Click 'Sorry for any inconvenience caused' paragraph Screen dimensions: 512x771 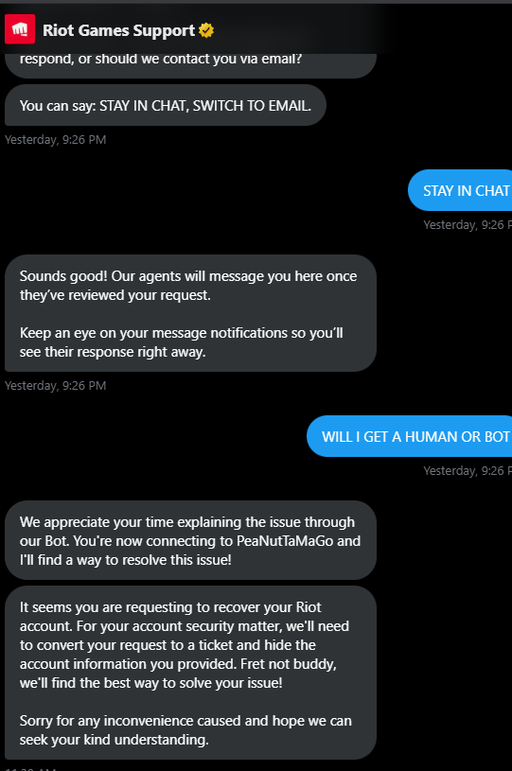point(185,730)
